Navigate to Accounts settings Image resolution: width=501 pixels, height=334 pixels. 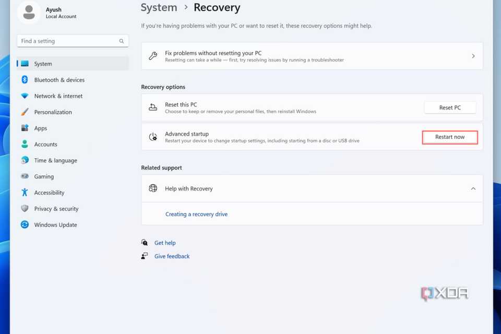(x=73, y=144)
